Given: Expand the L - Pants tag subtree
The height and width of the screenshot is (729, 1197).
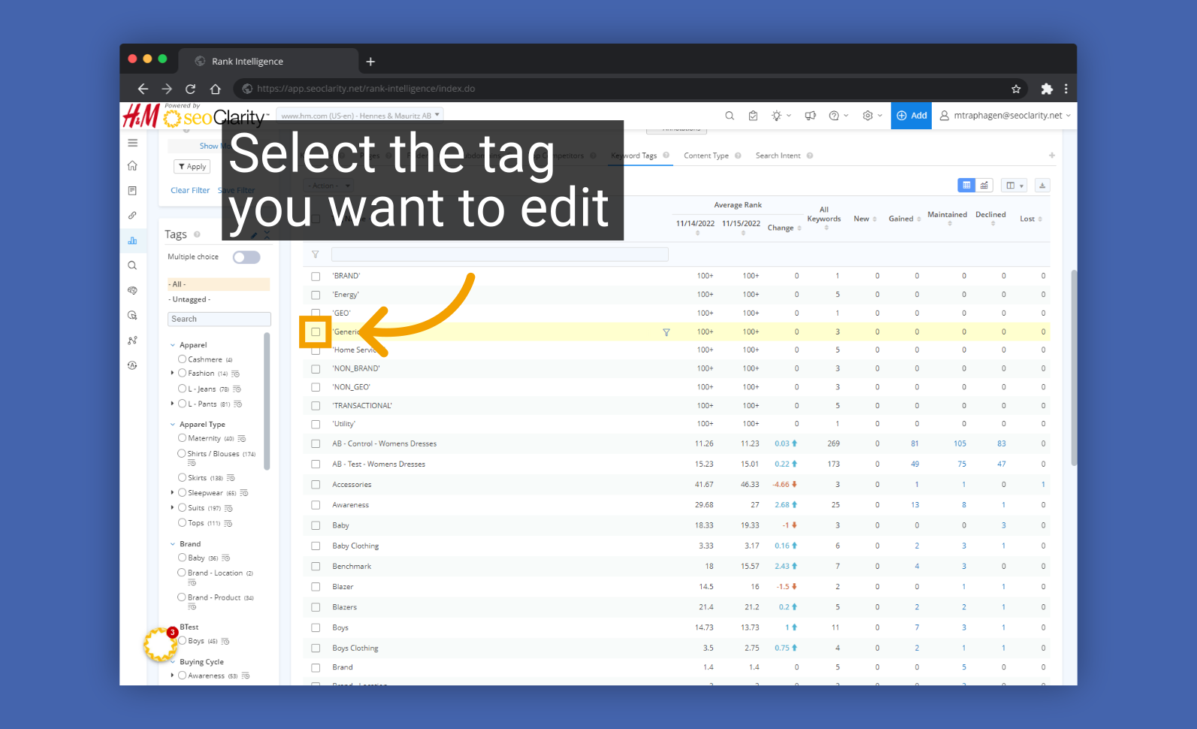Looking at the screenshot, I should click(173, 404).
